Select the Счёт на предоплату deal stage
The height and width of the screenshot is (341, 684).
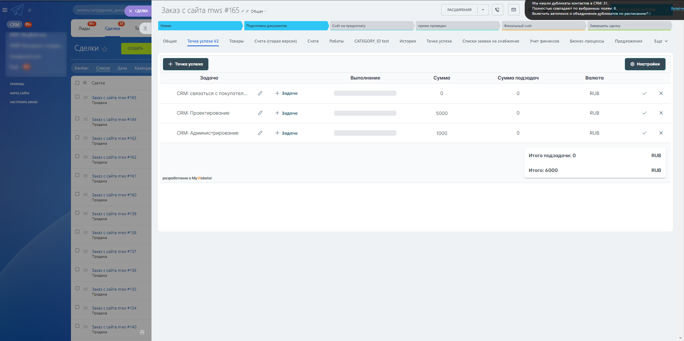pyautogui.click(x=371, y=26)
